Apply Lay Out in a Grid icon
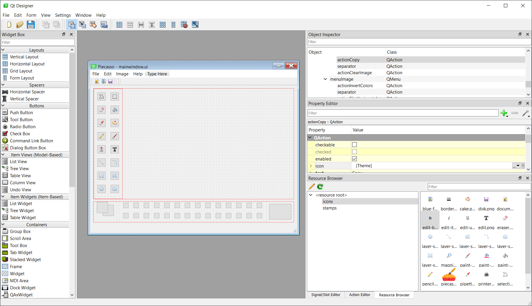The image size is (532, 306). tap(163, 25)
